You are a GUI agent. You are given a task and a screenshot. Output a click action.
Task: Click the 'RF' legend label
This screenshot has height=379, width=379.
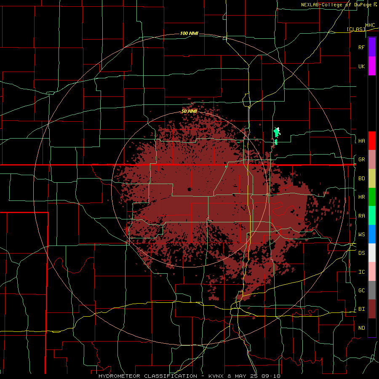(x=361, y=47)
